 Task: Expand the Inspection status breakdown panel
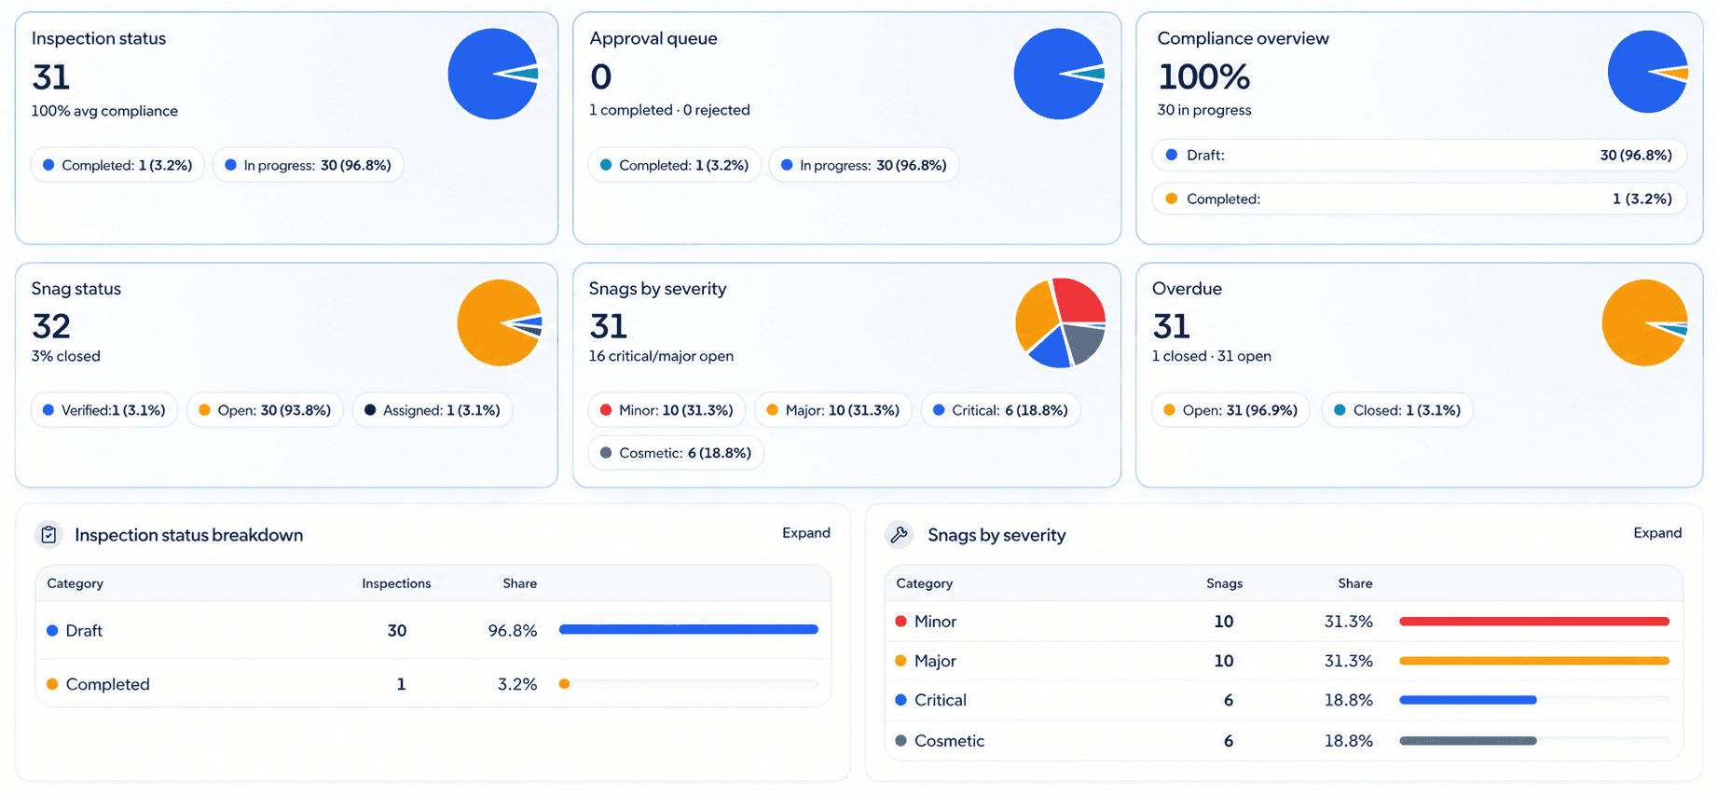pyautogui.click(x=806, y=533)
